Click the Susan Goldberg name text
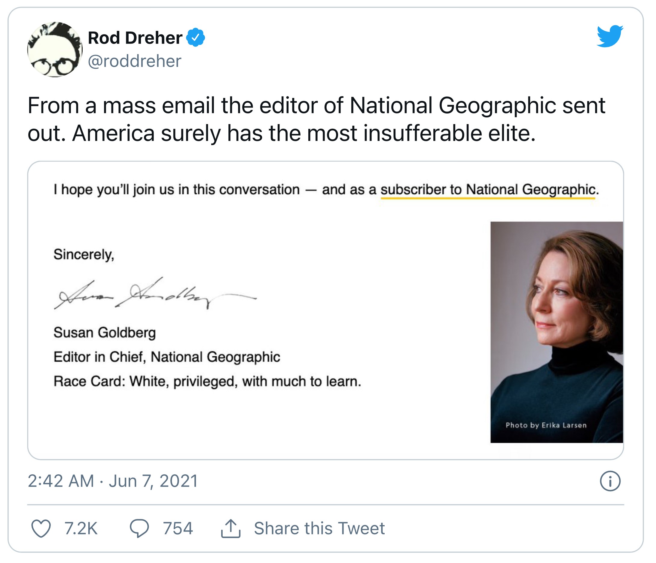This screenshot has height=563, width=656. (x=105, y=333)
